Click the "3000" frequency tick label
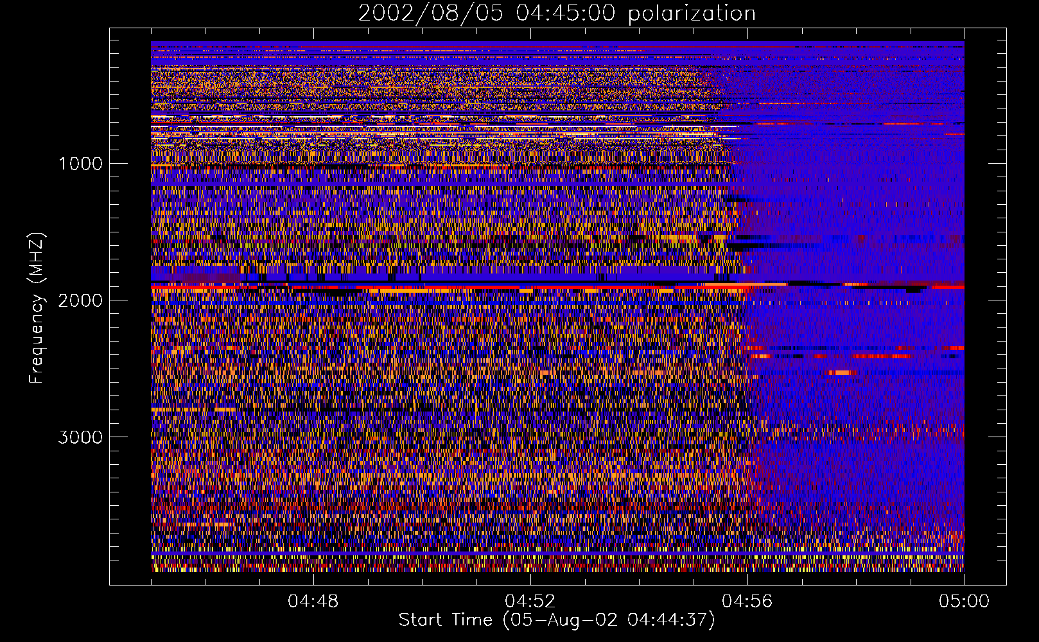The height and width of the screenshot is (642, 1039). [x=81, y=437]
